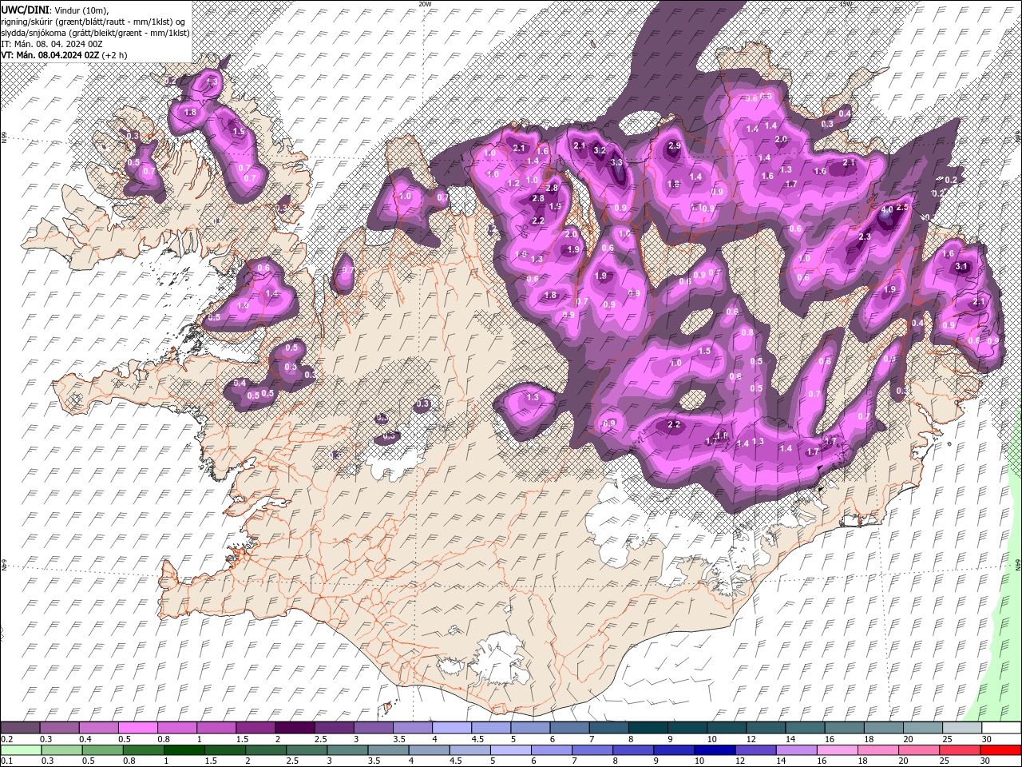Image resolution: width=1022 pixels, height=767 pixels.
Task: Select rain legend swatch between 0.1 and 0.3
Action: [x=20, y=750]
